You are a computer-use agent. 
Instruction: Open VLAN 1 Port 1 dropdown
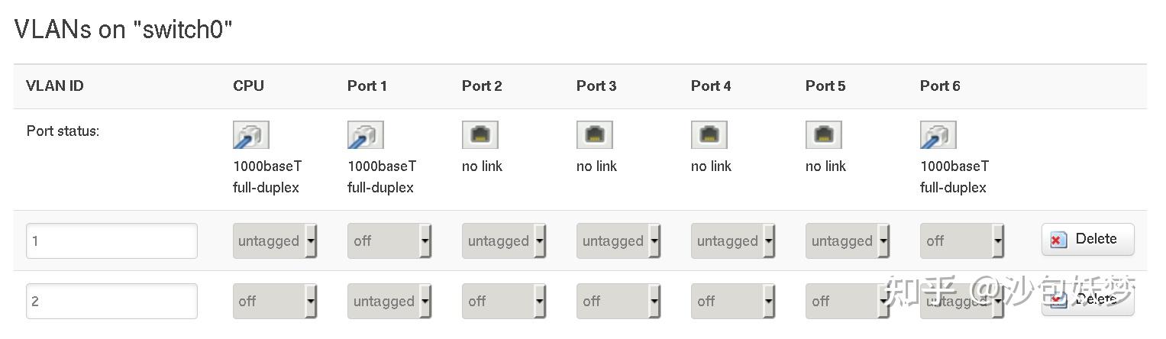click(x=389, y=241)
